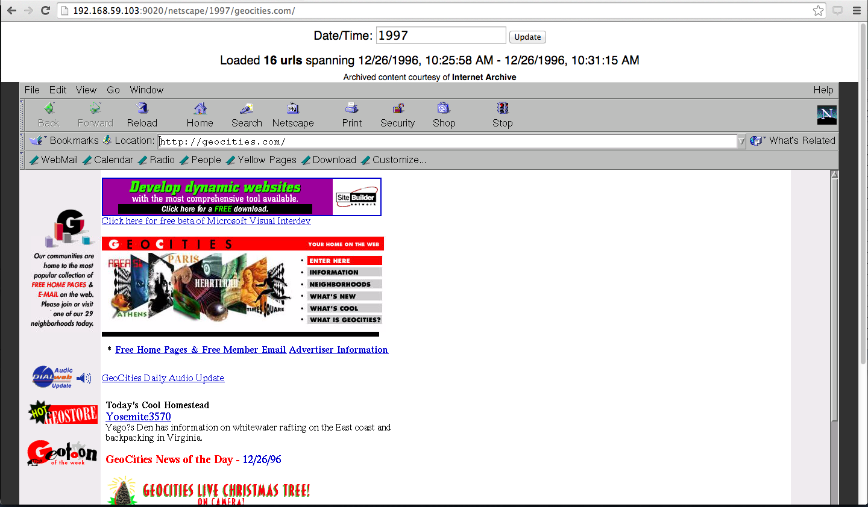868x507 pixels.
Task: Click the Netscape Forward toolbar icon
Action: [x=95, y=108]
